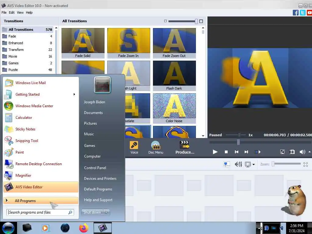Image resolution: width=312 pixels, height=234 pixels.
Task: Open the Help menu
Action: pos(29,12)
